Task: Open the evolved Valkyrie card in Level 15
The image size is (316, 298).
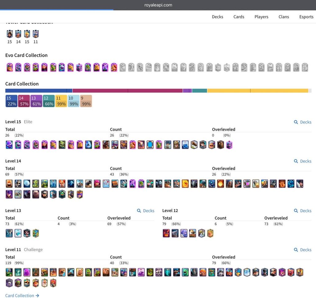Action: click(132, 145)
